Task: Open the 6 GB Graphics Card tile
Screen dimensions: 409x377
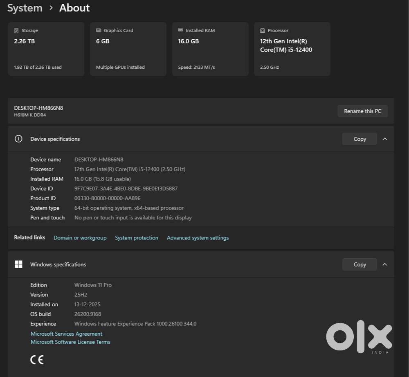Action: pos(128,49)
